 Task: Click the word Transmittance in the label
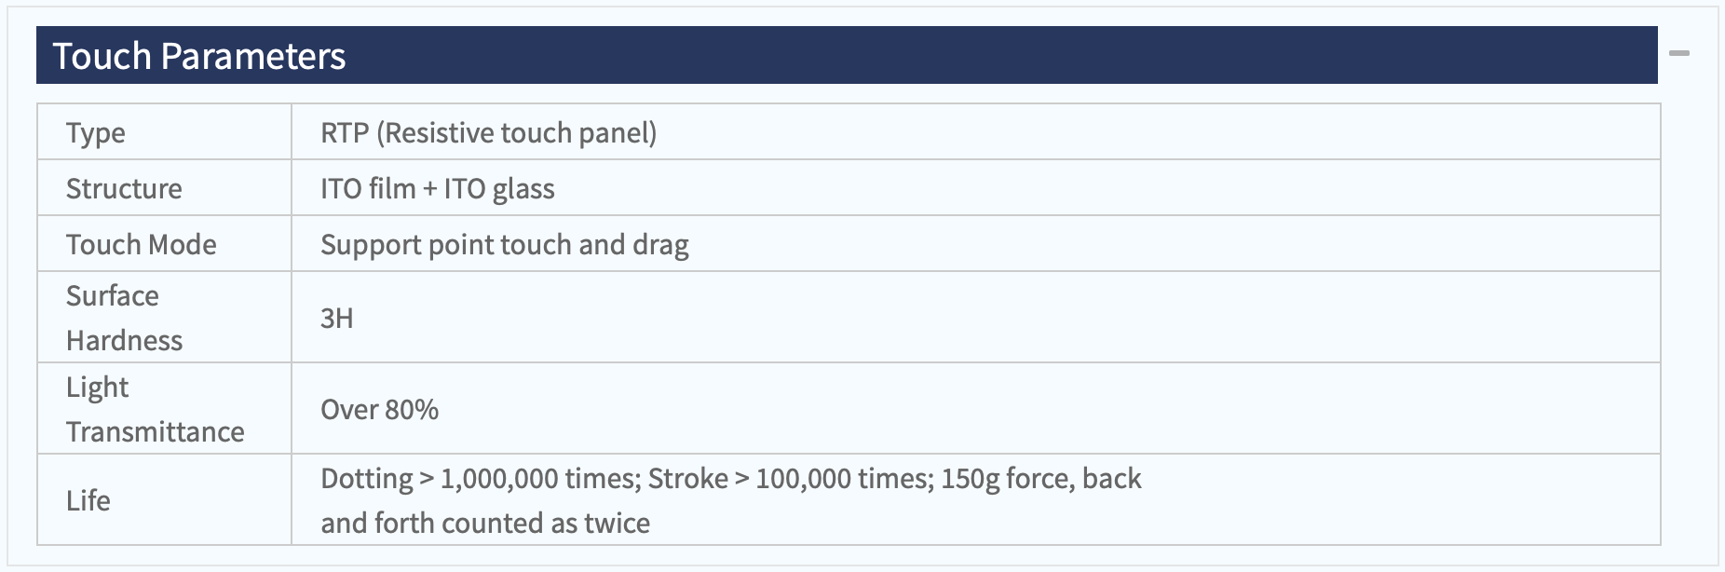coord(156,431)
